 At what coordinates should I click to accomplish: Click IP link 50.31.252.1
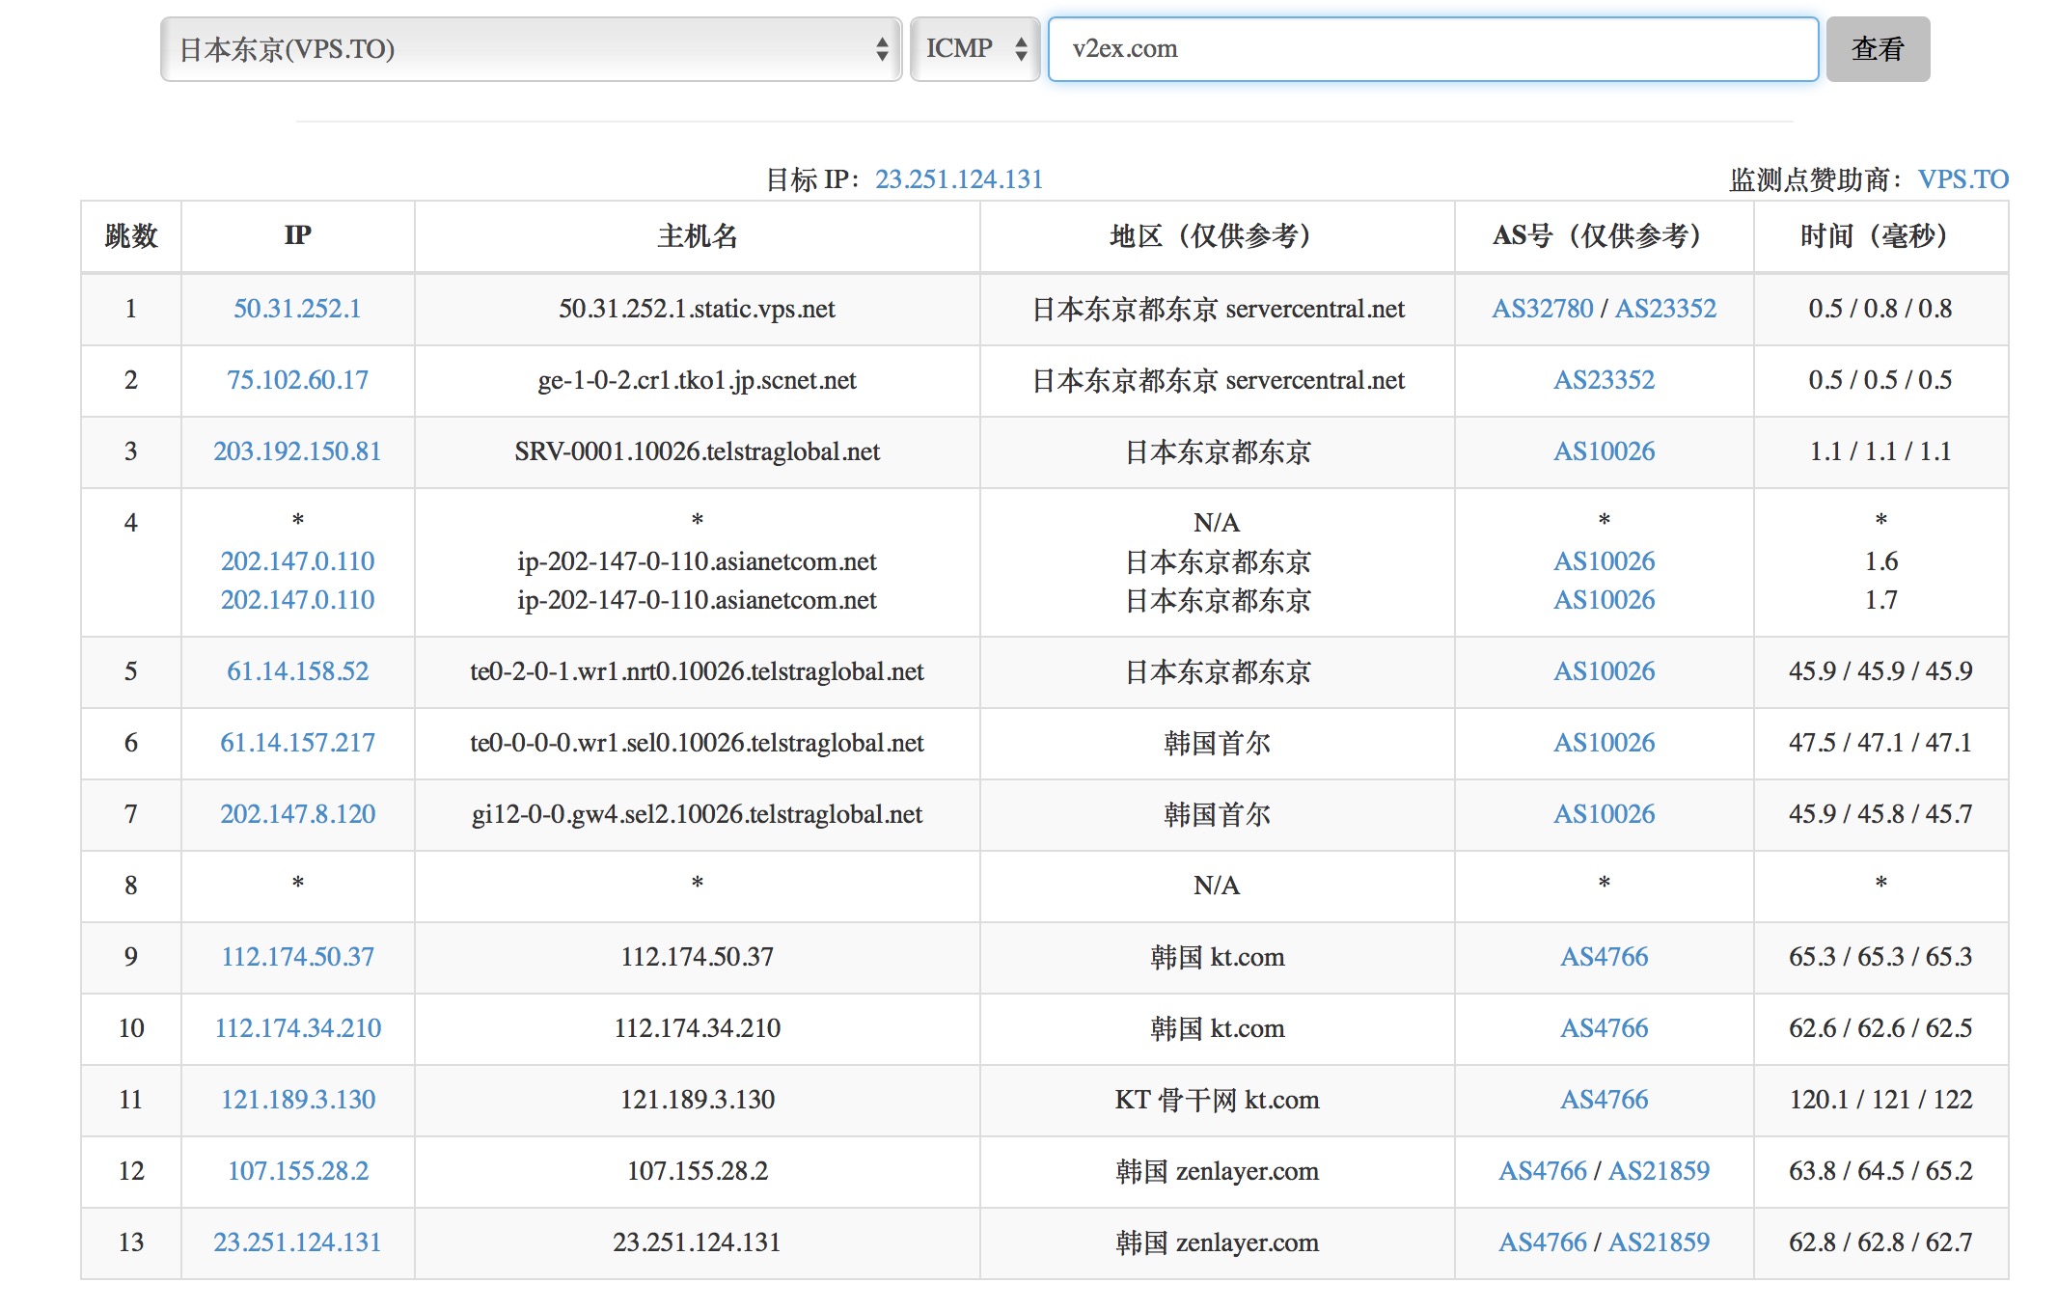[297, 309]
